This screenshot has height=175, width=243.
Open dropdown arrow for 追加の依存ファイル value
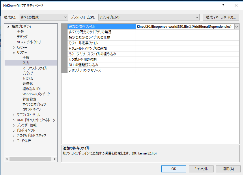pos(237,27)
